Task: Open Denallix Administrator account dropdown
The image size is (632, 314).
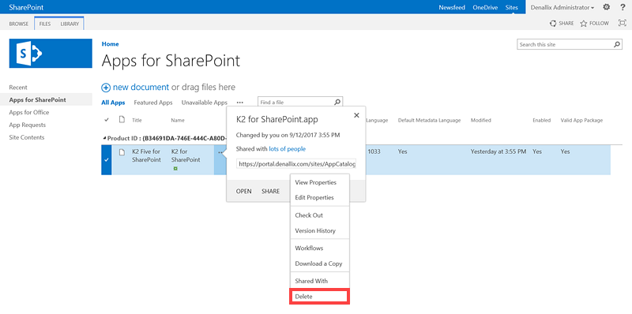Action: (x=562, y=7)
